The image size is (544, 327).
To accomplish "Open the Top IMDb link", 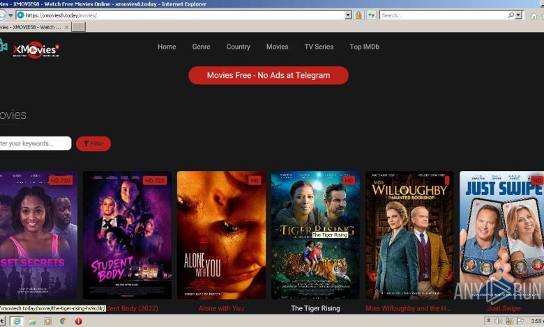I will coord(364,47).
